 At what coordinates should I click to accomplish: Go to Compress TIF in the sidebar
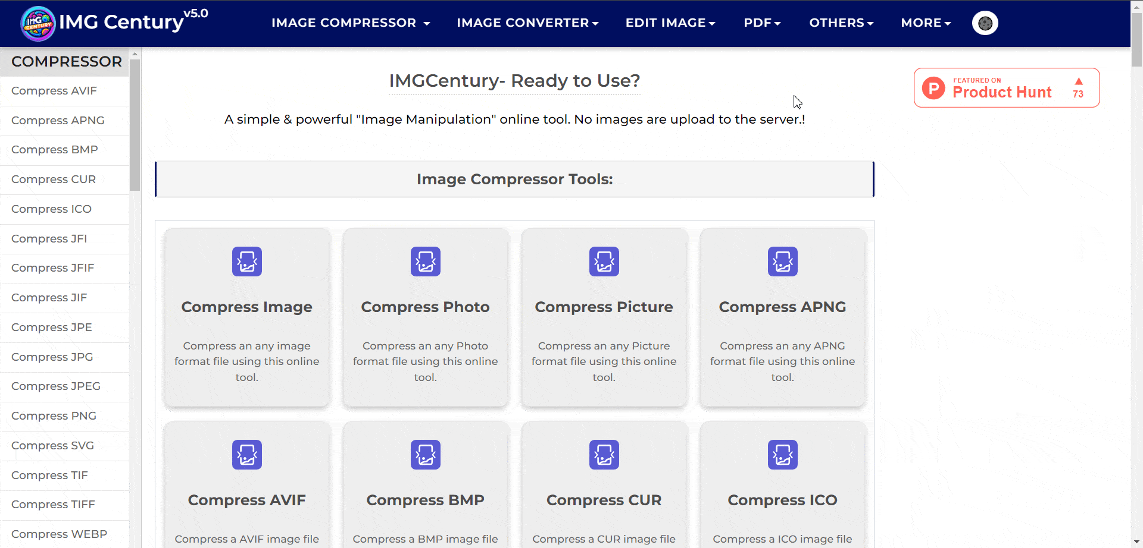[64, 475]
